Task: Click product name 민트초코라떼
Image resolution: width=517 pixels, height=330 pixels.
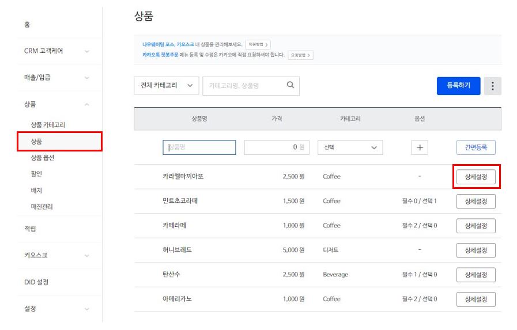Action: click(x=180, y=201)
